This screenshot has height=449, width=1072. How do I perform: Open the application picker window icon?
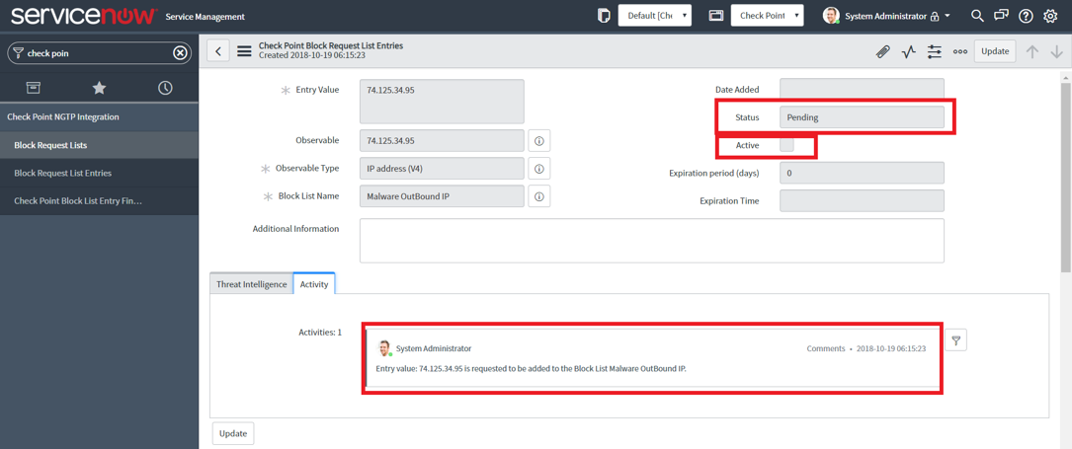[x=715, y=16]
